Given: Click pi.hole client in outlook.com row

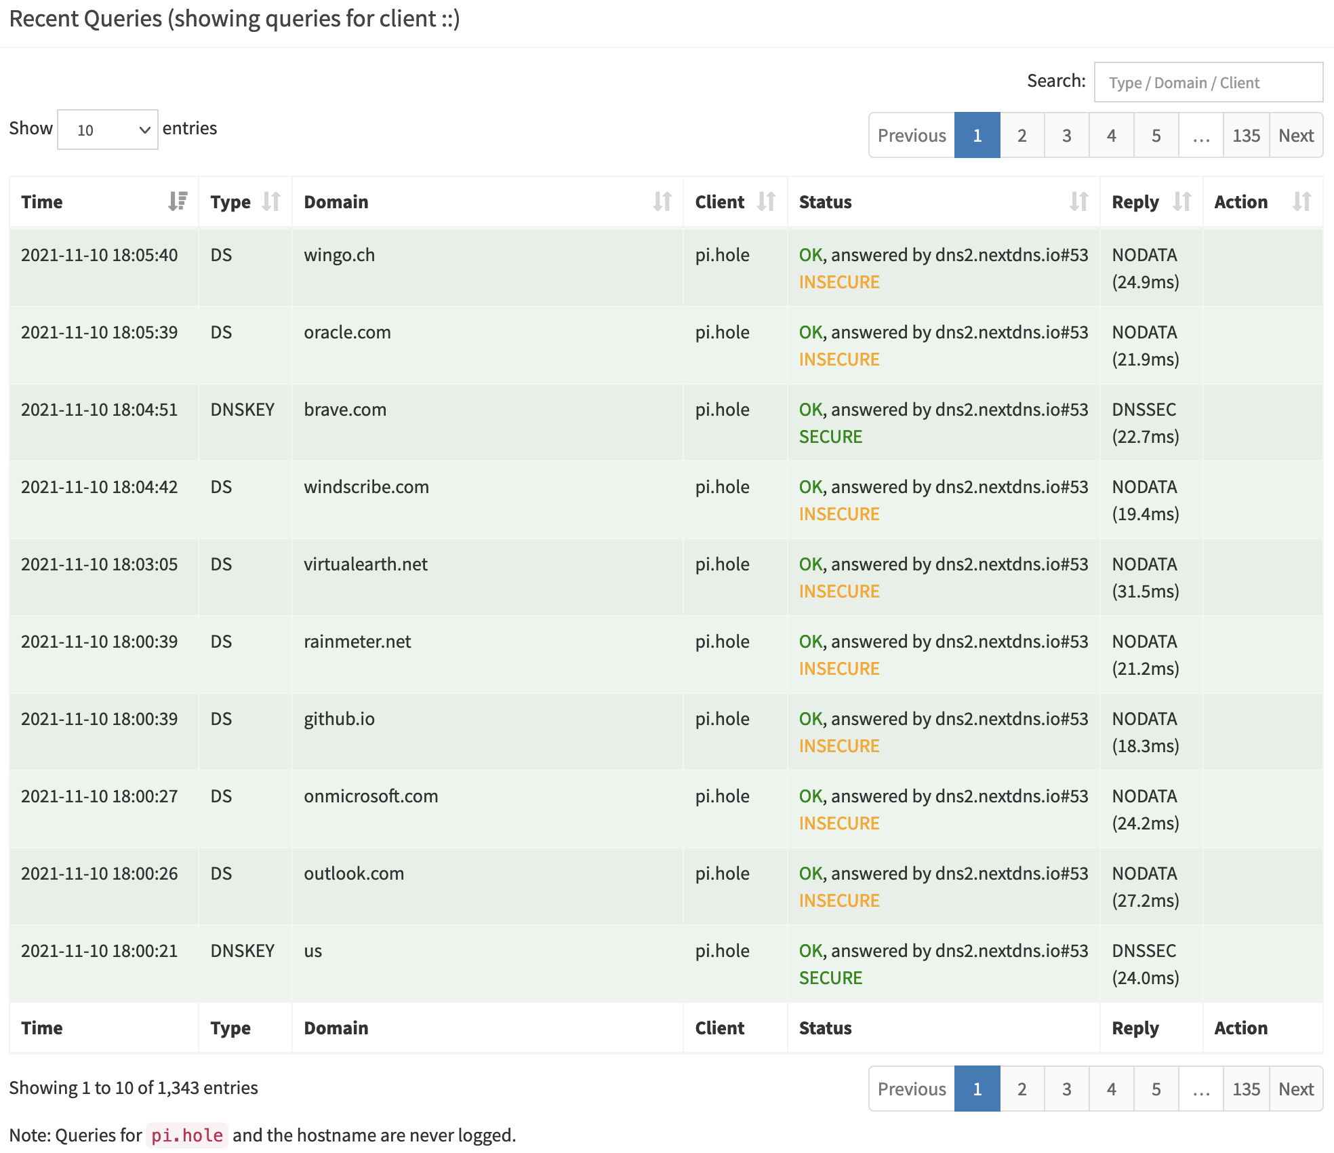Looking at the screenshot, I should [722, 874].
